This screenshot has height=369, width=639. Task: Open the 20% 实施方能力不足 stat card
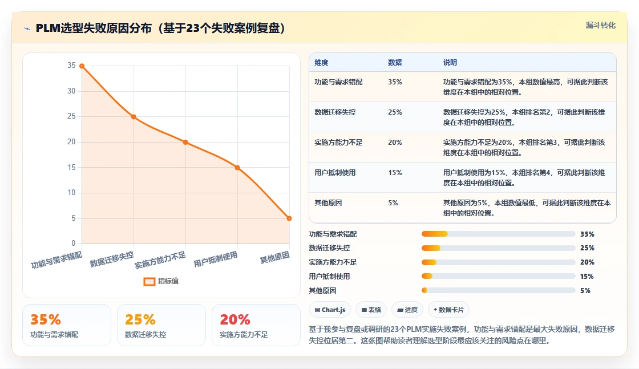256,325
